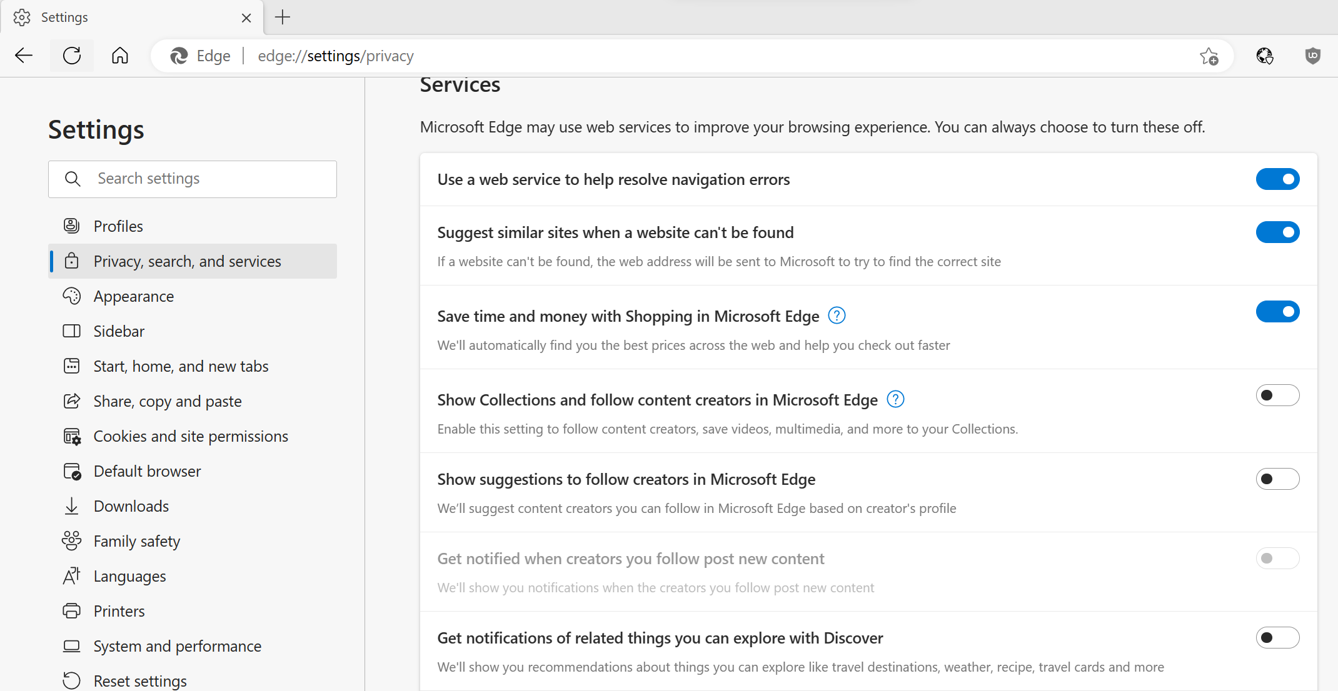Click the browser back arrow
This screenshot has height=691, width=1338.
coord(24,56)
